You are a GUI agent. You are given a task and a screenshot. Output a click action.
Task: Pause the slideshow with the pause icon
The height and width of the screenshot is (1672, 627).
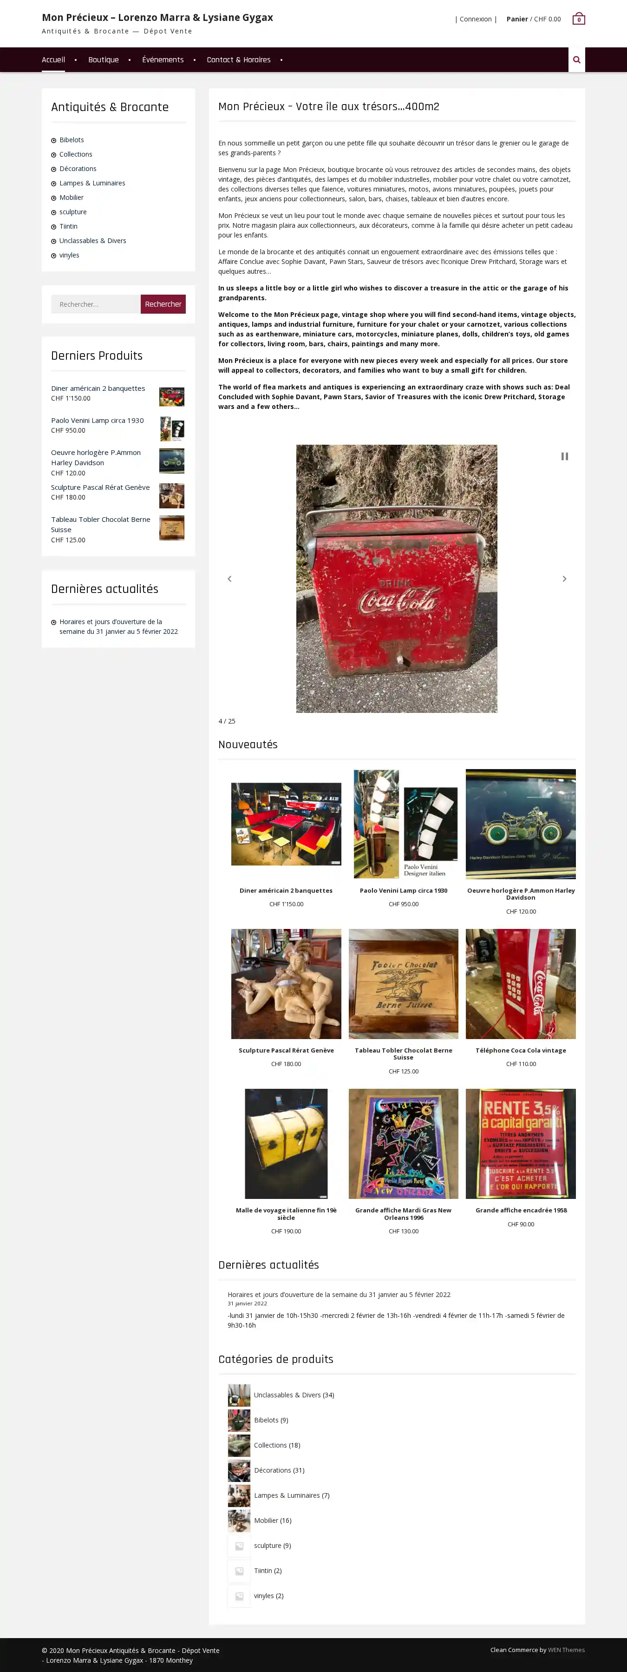pyautogui.click(x=565, y=456)
